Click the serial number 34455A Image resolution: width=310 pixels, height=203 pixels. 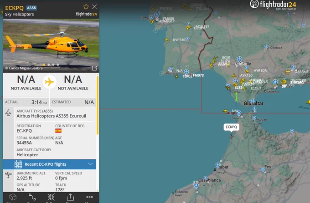click(x=24, y=143)
